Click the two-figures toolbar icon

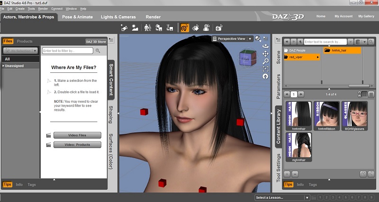pos(148,28)
